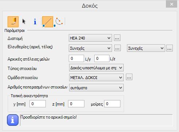Open the αυτόματα finite elements dropdown

point(96,88)
